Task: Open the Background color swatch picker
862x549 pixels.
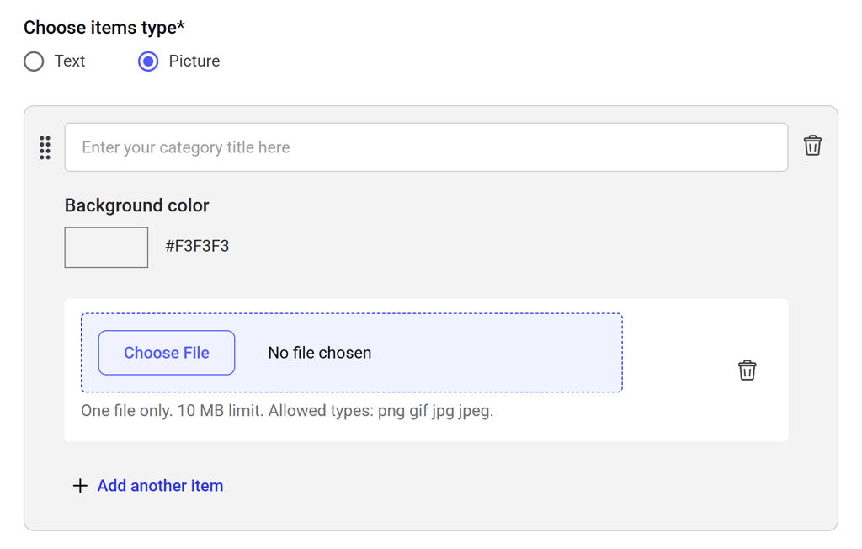Action: click(106, 247)
